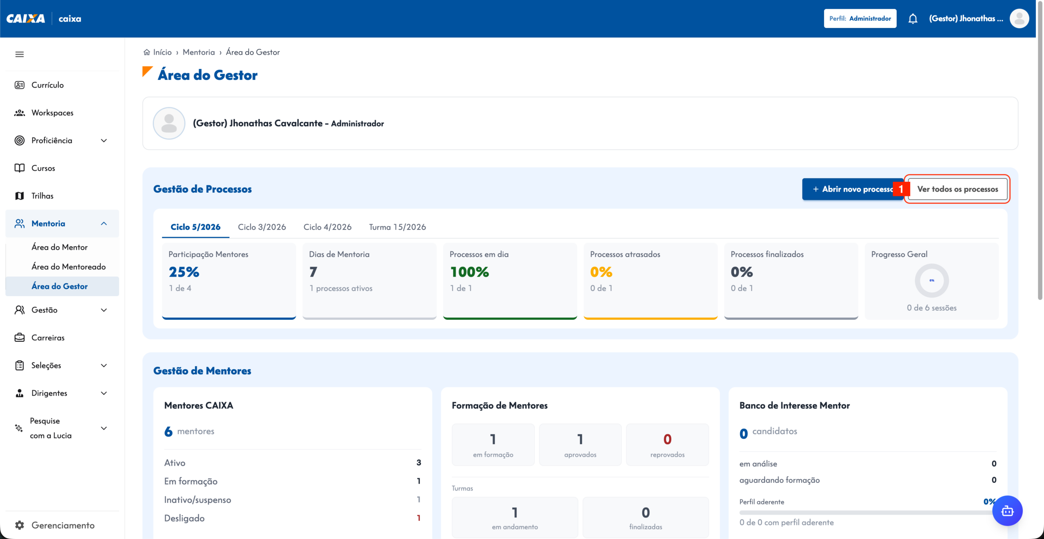Click the user avatar in the header
The height and width of the screenshot is (539, 1044).
pos(1019,19)
